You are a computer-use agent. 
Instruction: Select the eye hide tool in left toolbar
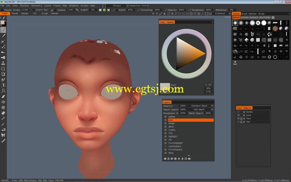[x=3, y=102]
